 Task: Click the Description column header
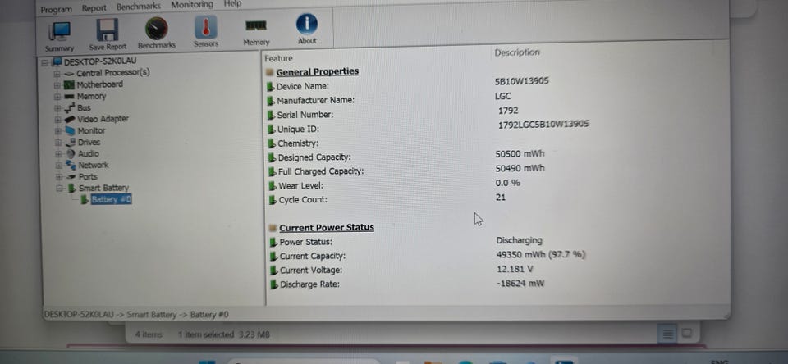(517, 52)
